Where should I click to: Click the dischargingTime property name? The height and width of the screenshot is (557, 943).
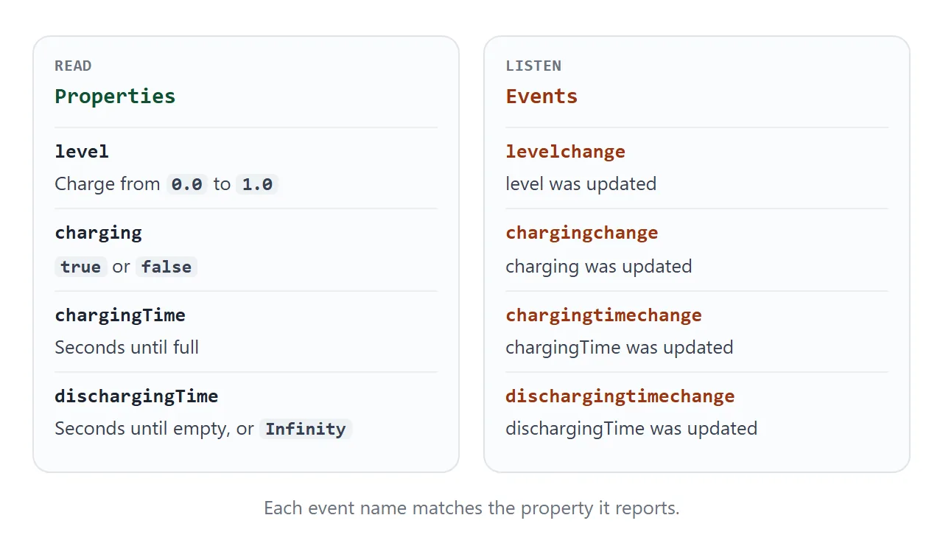click(x=136, y=396)
